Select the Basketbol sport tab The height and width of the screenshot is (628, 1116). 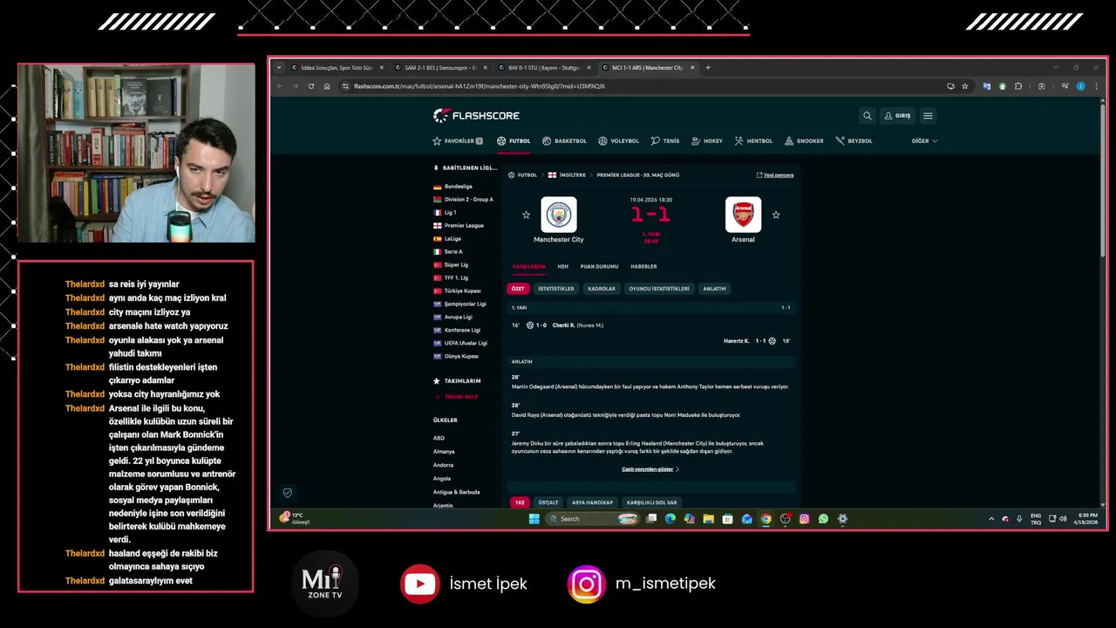coord(564,140)
